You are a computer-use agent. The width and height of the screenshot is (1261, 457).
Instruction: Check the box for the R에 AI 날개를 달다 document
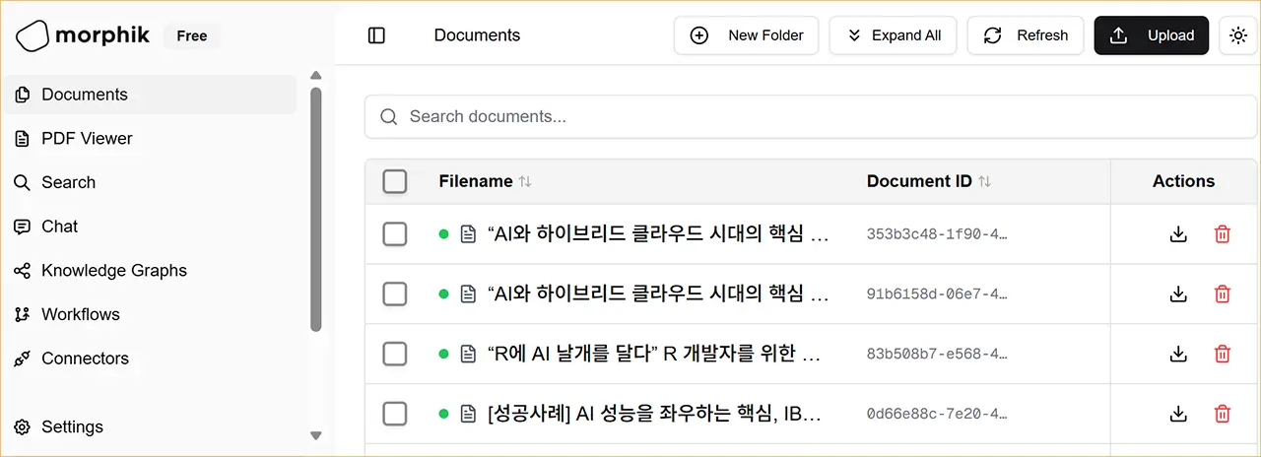[x=395, y=354]
